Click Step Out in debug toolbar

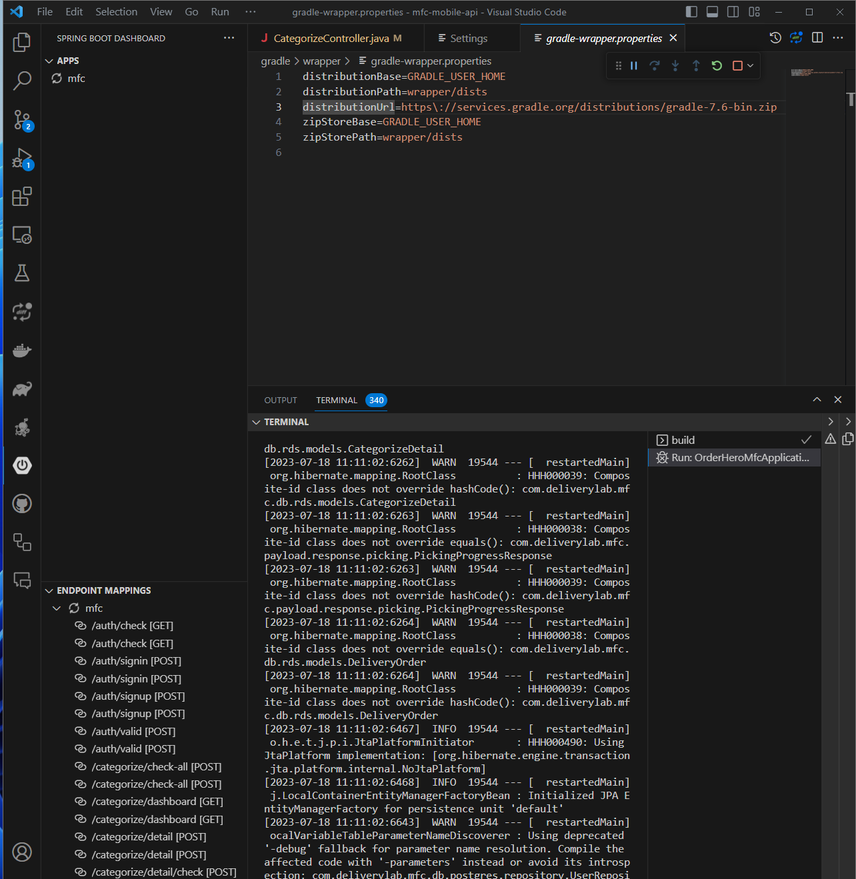[696, 65]
